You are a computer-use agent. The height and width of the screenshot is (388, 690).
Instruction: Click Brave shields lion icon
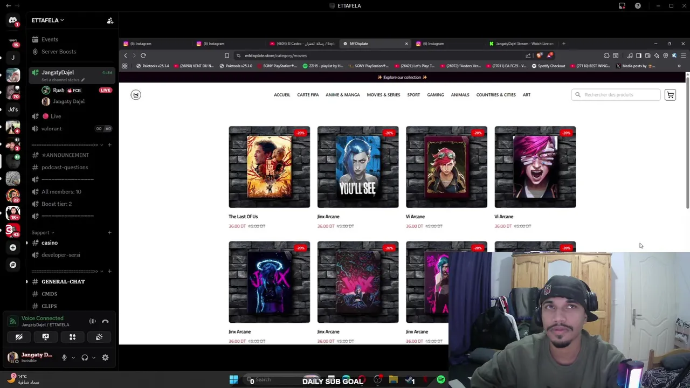540,56
